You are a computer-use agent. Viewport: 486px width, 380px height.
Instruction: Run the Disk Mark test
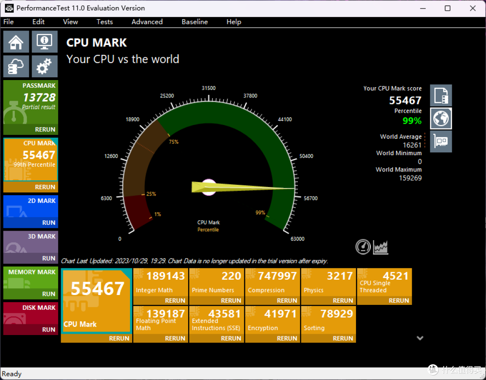(31, 330)
